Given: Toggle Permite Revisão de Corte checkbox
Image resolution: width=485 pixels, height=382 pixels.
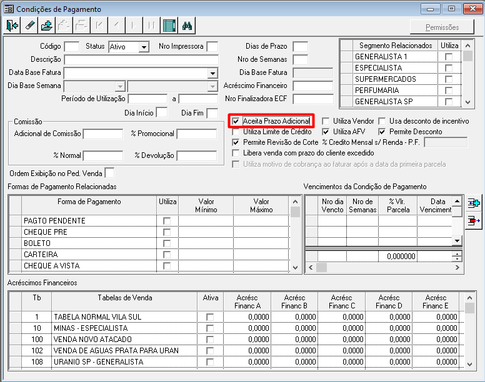Looking at the screenshot, I should point(236,142).
